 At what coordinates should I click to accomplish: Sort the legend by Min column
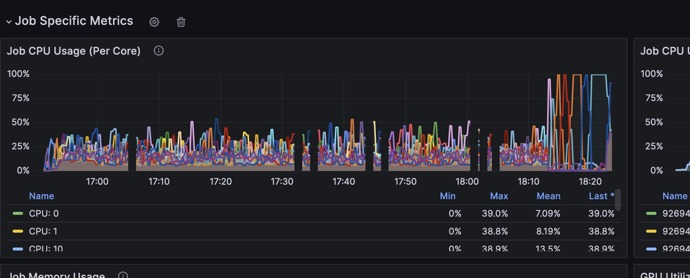[x=448, y=196]
